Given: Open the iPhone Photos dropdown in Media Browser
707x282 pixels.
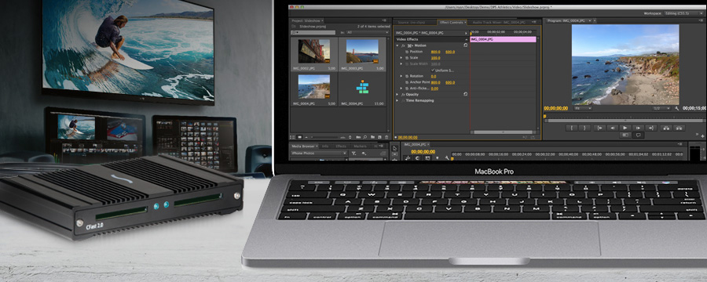Looking at the screenshot, I should click(x=319, y=153).
